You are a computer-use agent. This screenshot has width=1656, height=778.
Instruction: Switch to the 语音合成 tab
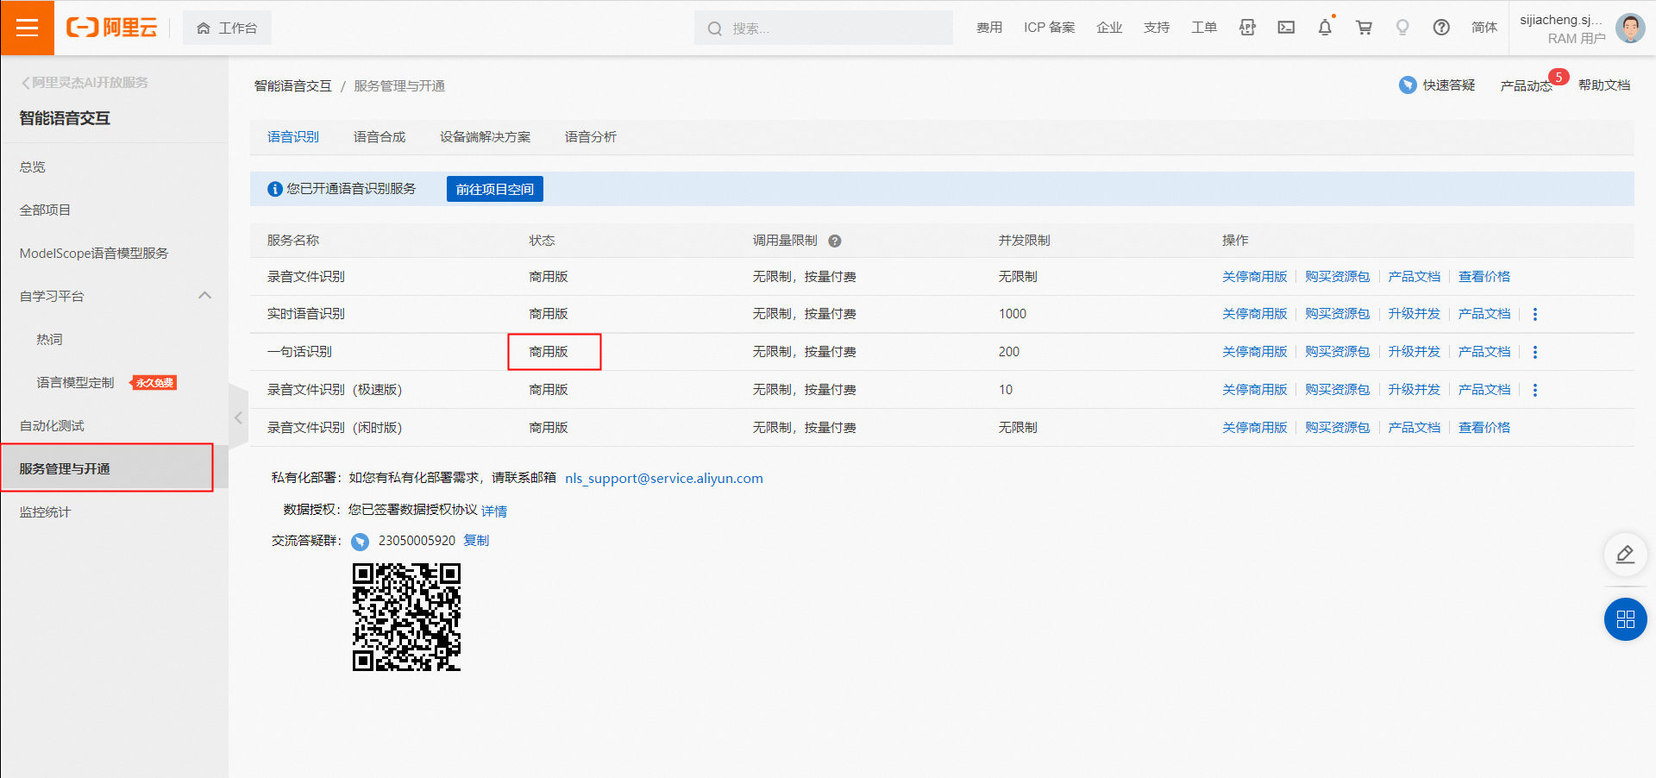tap(379, 137)
